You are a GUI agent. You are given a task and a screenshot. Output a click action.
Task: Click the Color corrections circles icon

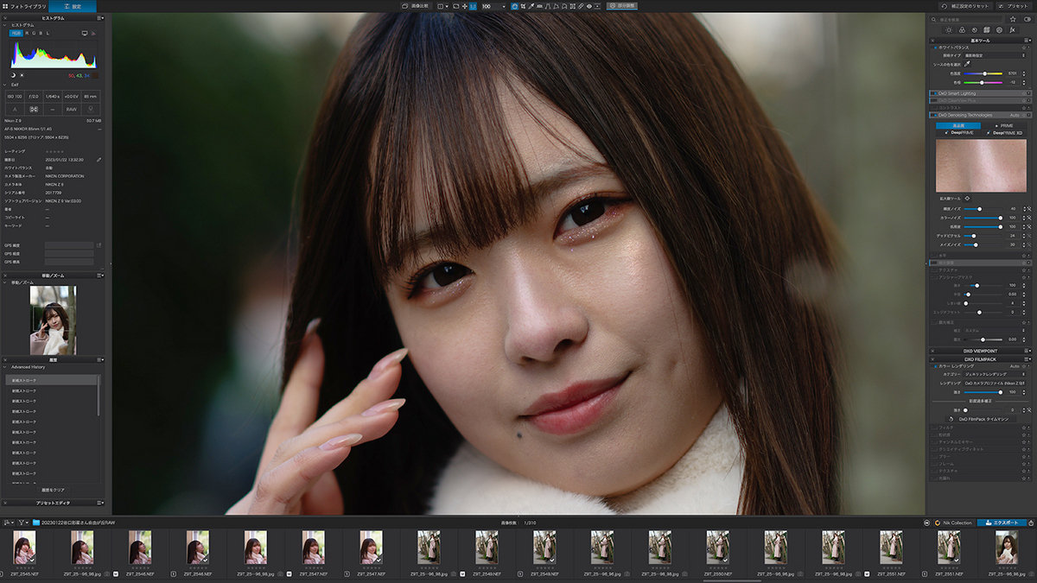962,30
